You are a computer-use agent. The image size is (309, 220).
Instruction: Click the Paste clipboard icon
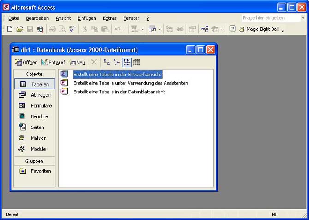[105, 29]
